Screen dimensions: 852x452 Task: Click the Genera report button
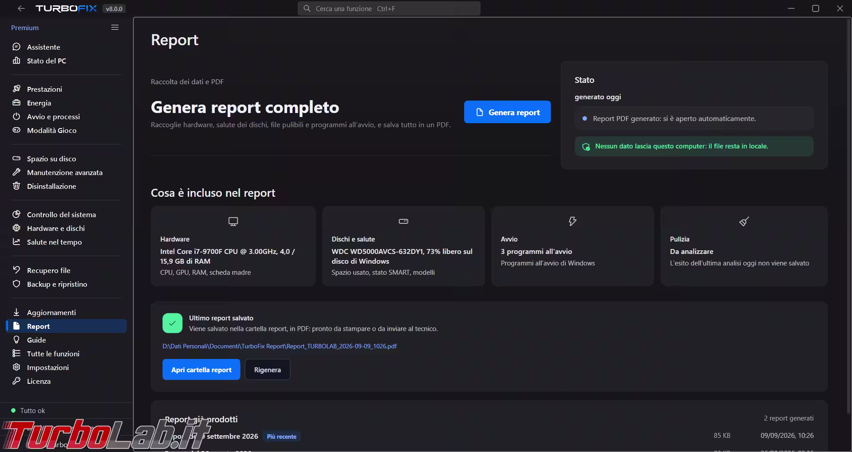pos(507,112)
